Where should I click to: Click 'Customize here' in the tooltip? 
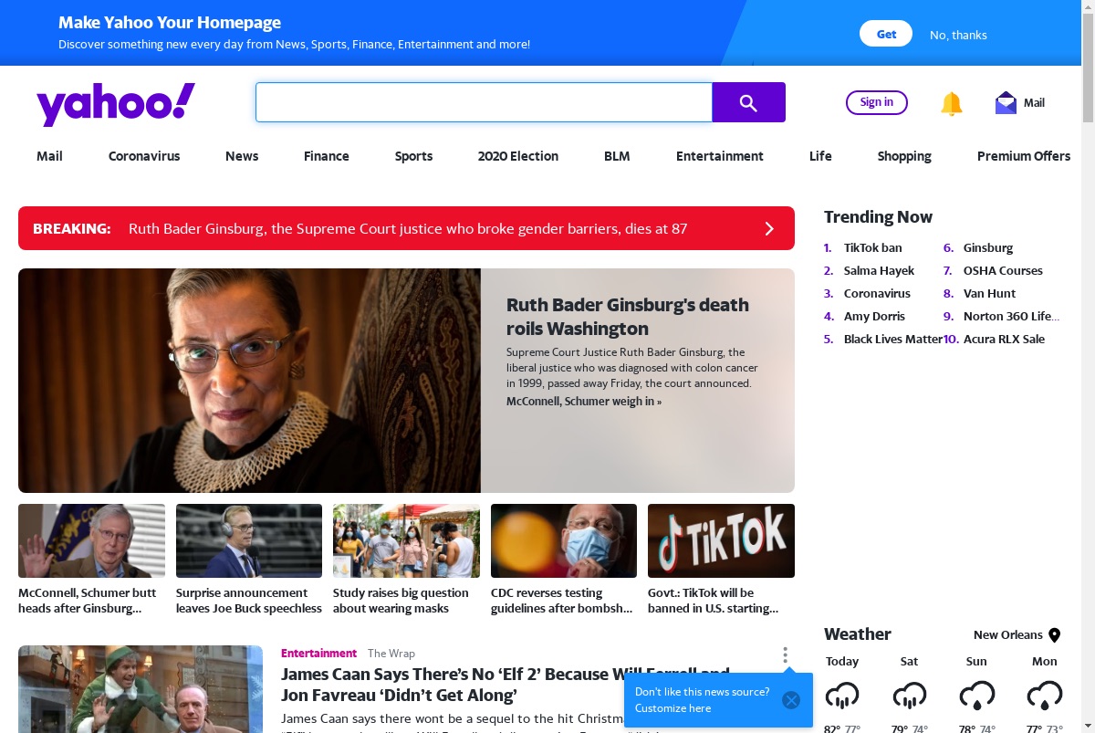[x=673, y=708]
